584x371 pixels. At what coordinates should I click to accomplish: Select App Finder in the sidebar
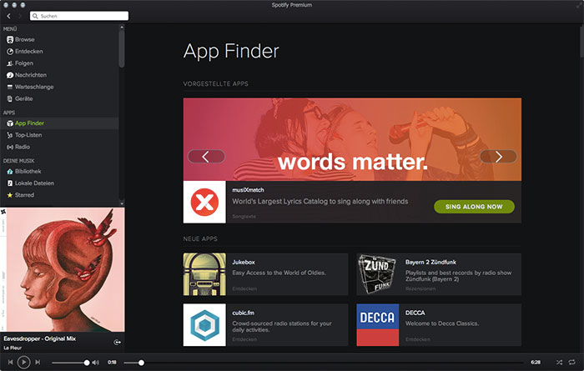point(25,123)
